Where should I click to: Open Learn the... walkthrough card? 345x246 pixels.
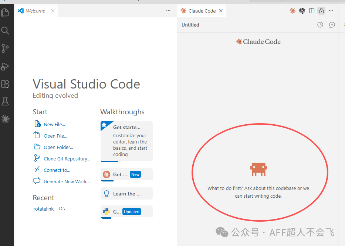[x=126, y=194]
